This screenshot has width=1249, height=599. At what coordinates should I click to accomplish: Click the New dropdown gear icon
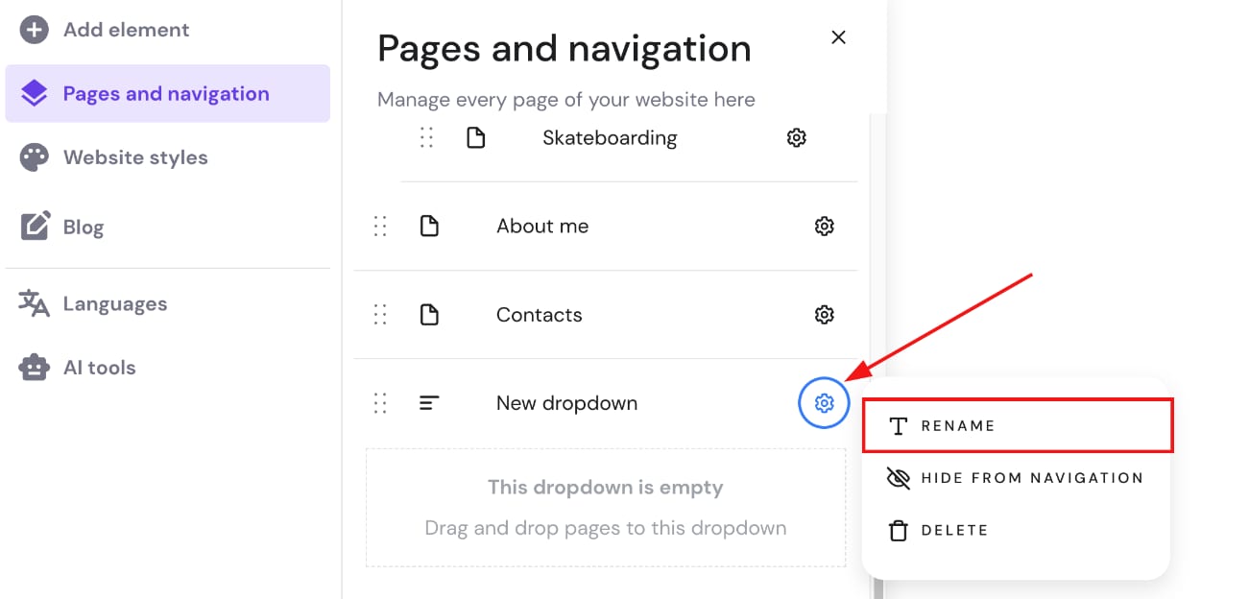tap(824, 403)
